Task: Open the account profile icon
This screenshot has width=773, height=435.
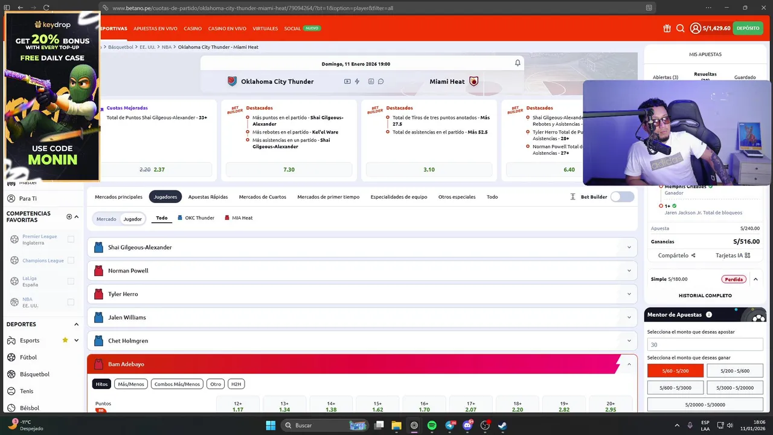Action: [696, 28]
